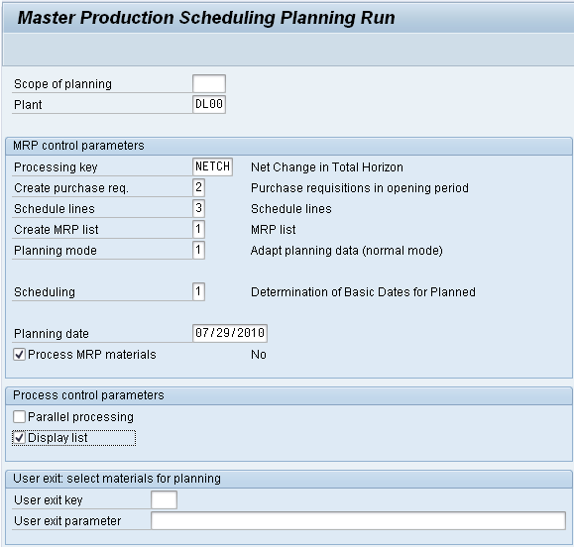The width and height of the screenshot is (574, 547).
Task: Click the Planning date field 07/29/2010
Action: pos(230,333)
